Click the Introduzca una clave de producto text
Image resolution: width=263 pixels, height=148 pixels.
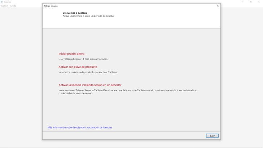(88, 72)
